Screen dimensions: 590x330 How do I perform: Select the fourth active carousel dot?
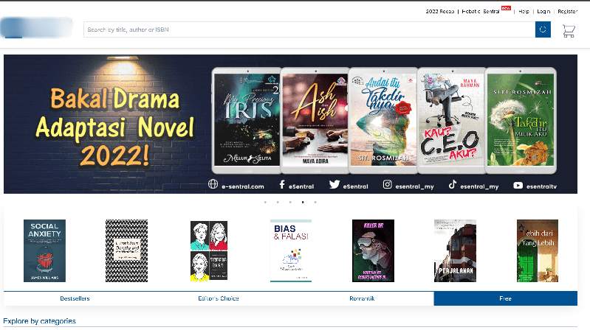click(x=303, y=202)
